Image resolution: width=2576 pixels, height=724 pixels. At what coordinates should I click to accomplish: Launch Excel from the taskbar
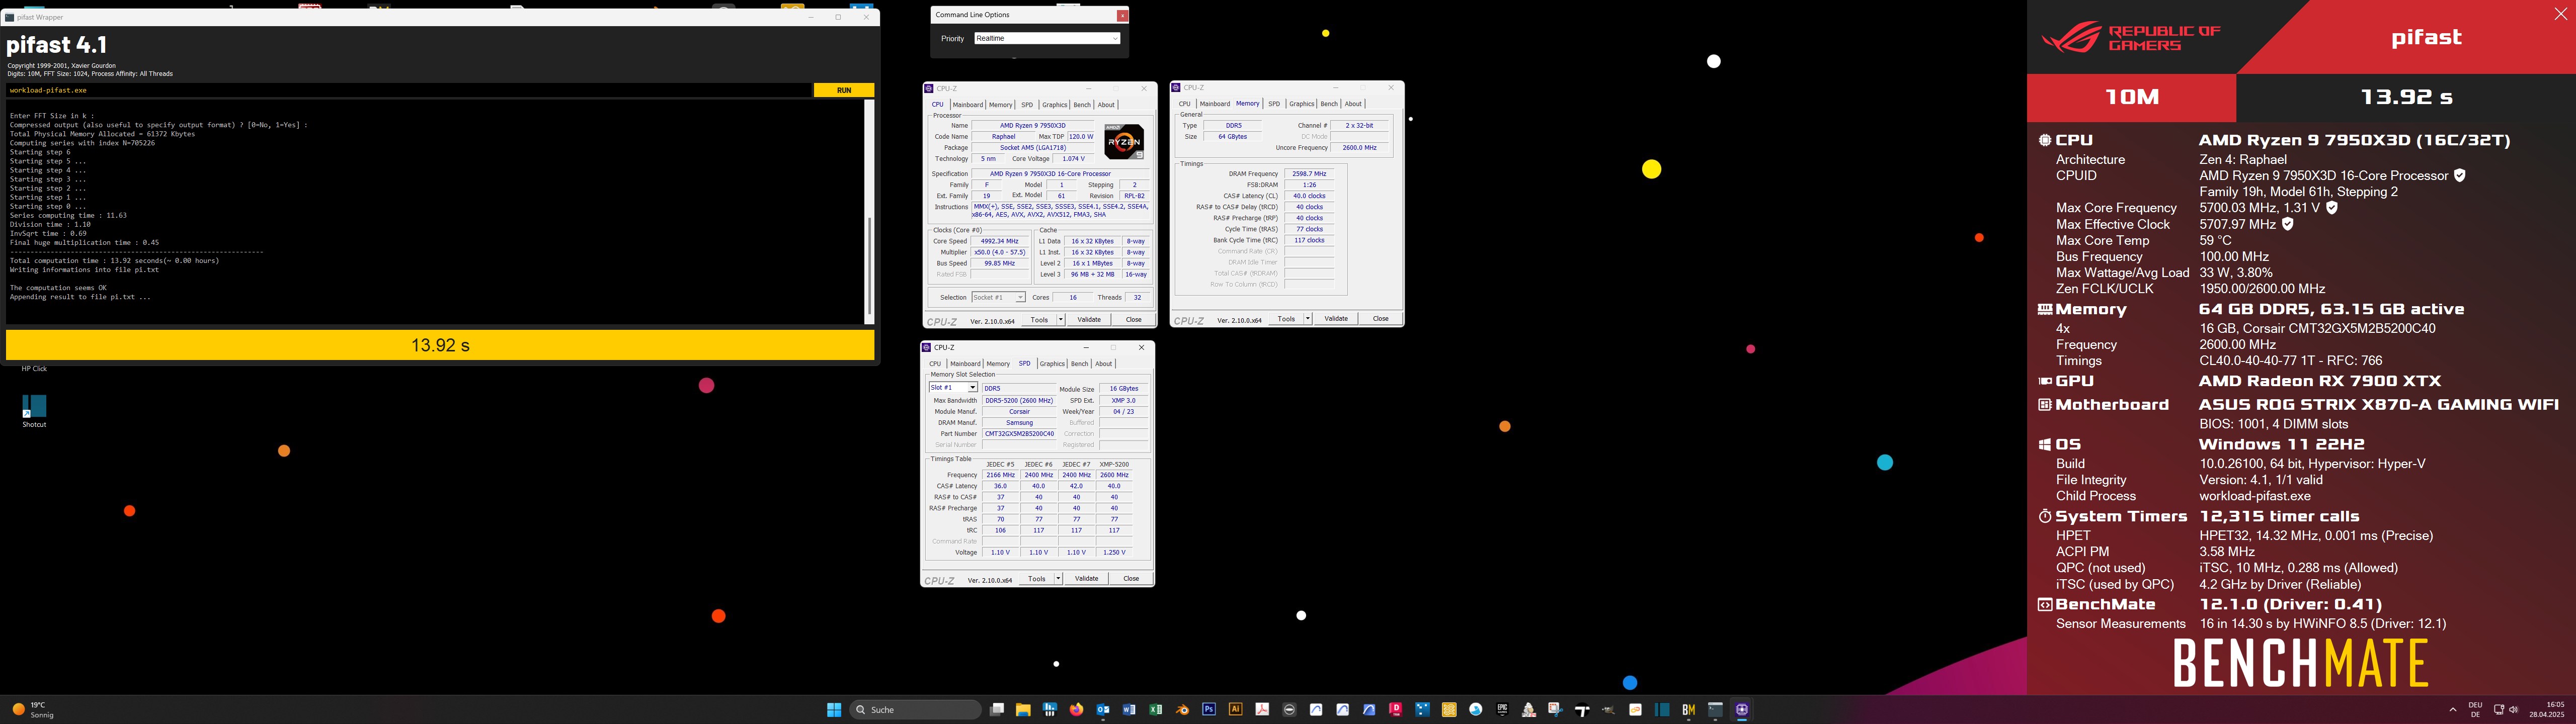(1156, 710)
